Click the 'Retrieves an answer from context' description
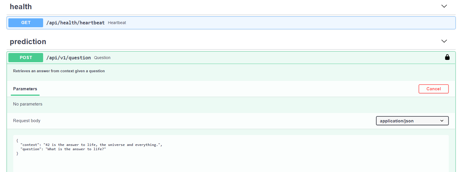Image resolution: width=462 pixels, height=172 pixels. [59, 71]
